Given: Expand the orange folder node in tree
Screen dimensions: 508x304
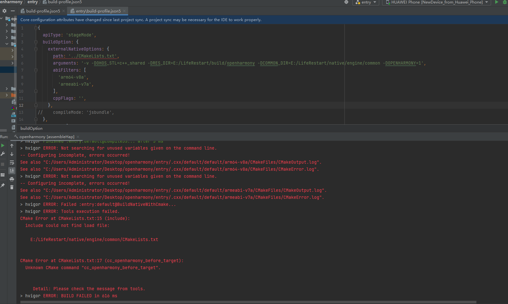Looking at the screenshot, I should (x=7, y=95).
